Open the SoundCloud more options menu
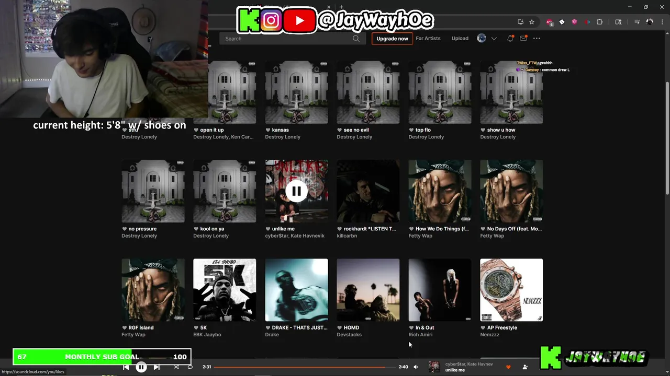This screenshot has height=376, width=670. click(537, 38)
